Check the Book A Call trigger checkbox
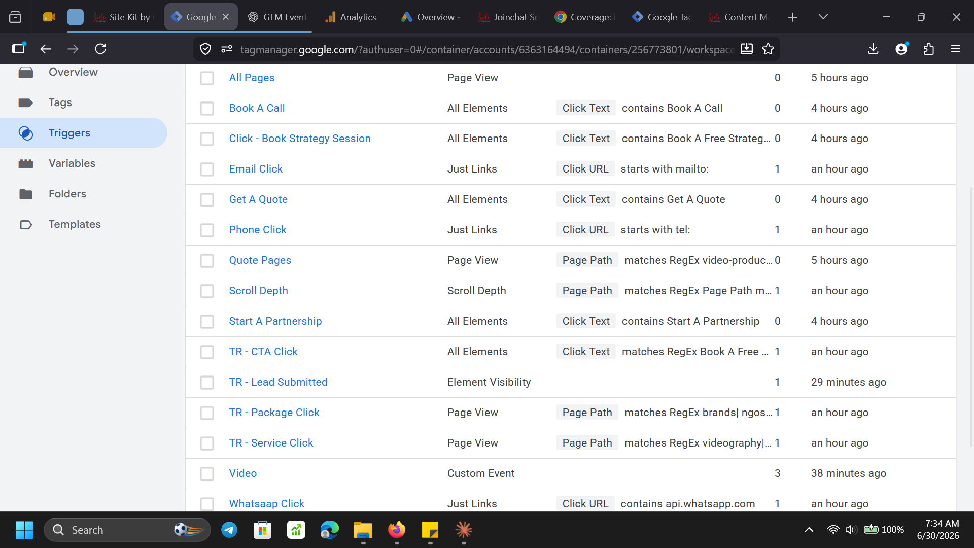The width and height of the screenshot is (974, 548). (x=207, y=109)
